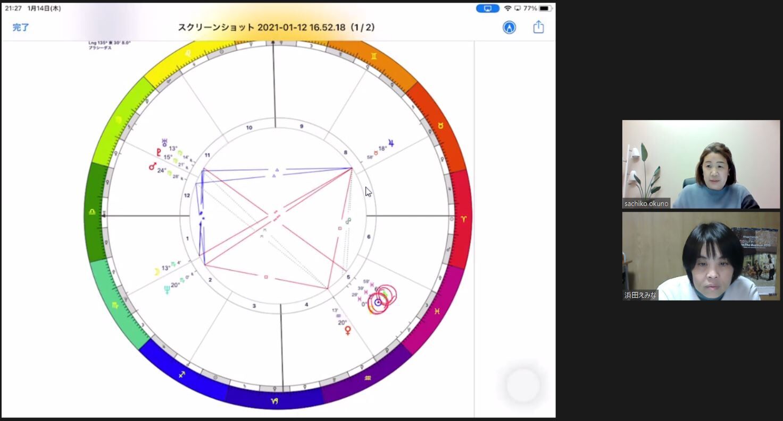Screen dimensions: 783x421
Task: Click the AssistiveTouch floating button
Action: (x=523, y=385)
